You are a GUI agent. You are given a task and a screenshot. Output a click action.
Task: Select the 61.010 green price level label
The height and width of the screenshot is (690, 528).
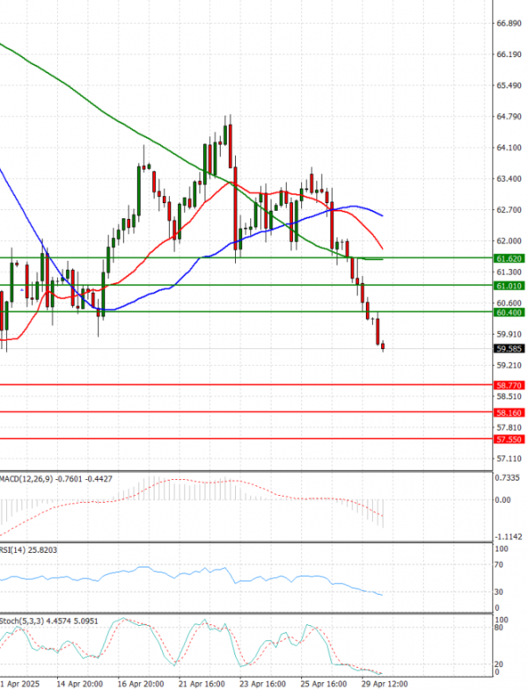tap(509, 286)
